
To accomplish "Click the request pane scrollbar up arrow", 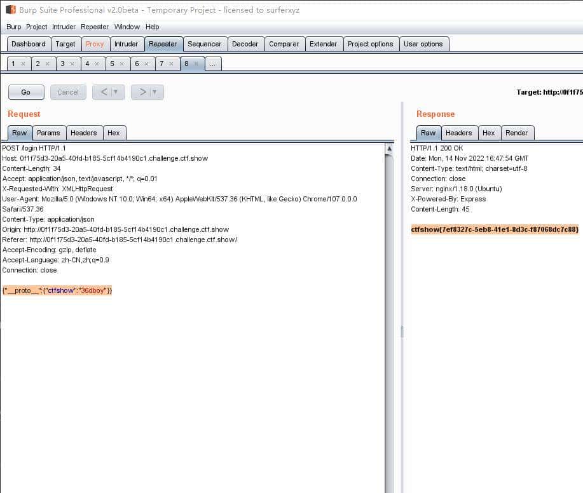I will (389, 149).
